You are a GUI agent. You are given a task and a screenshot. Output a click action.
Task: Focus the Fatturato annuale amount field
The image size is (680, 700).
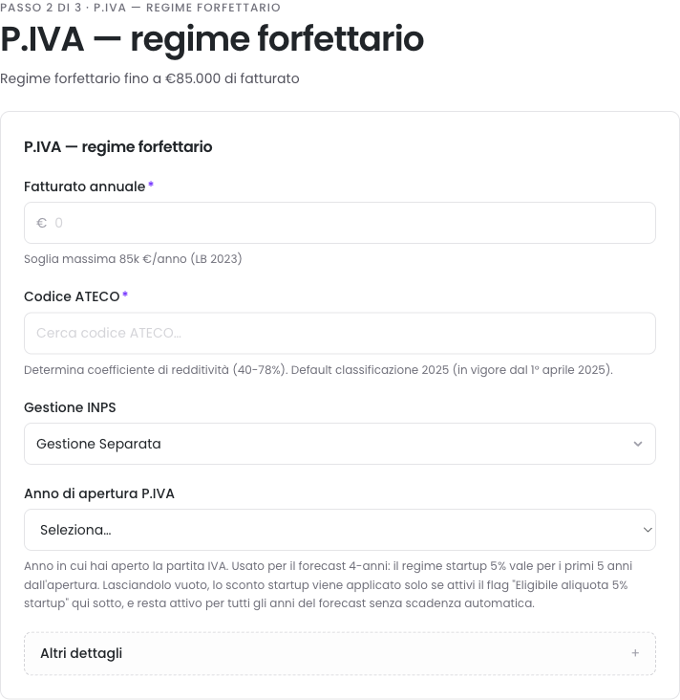point(340,223)
